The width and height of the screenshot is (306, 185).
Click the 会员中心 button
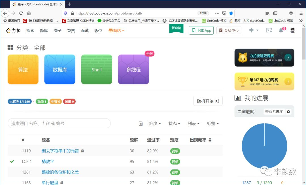point(229,30)
